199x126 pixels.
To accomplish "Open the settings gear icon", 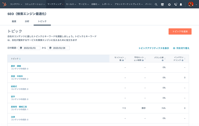I will click(169, 5).
